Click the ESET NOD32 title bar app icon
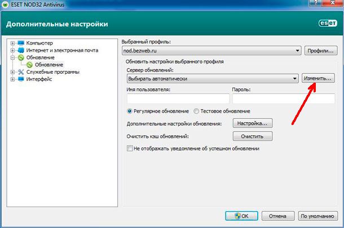 (5, 5)
